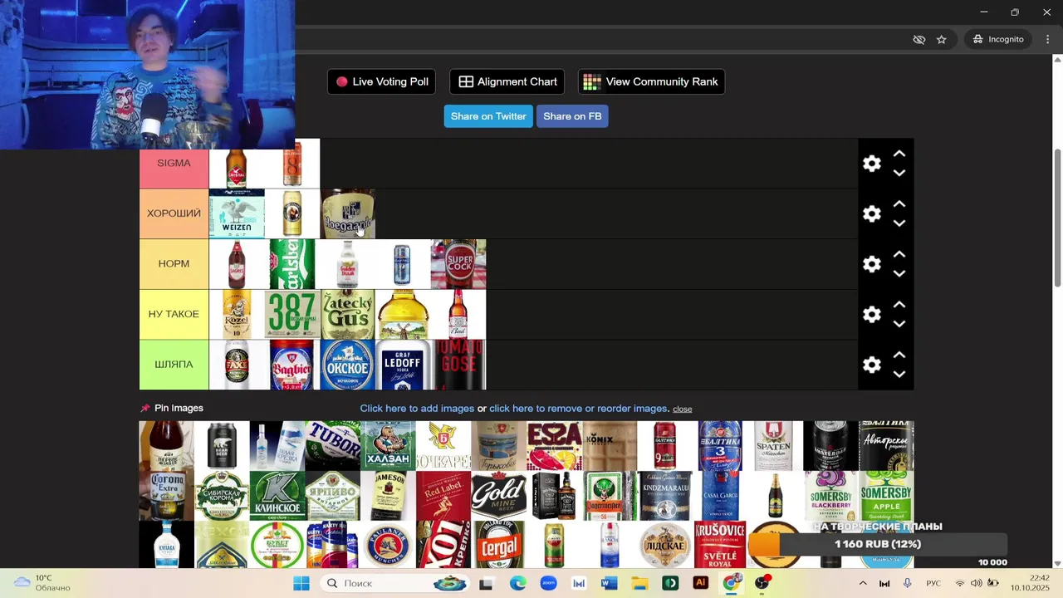Pick the Krušovice image from pool

(720, 545)
